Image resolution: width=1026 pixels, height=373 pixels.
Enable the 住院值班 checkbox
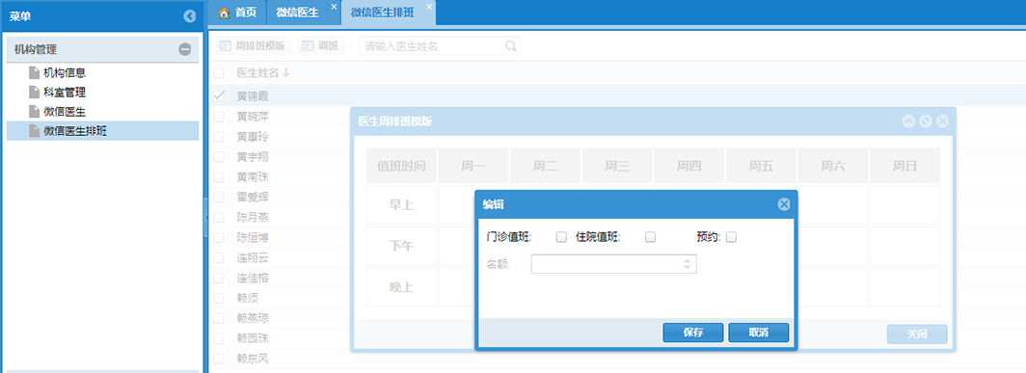[x=650, y=237]
